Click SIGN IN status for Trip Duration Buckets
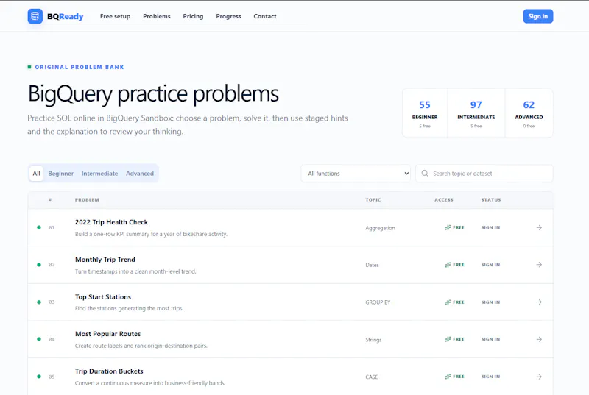Viewport: 589px width, 395px height. click(490, 377)
